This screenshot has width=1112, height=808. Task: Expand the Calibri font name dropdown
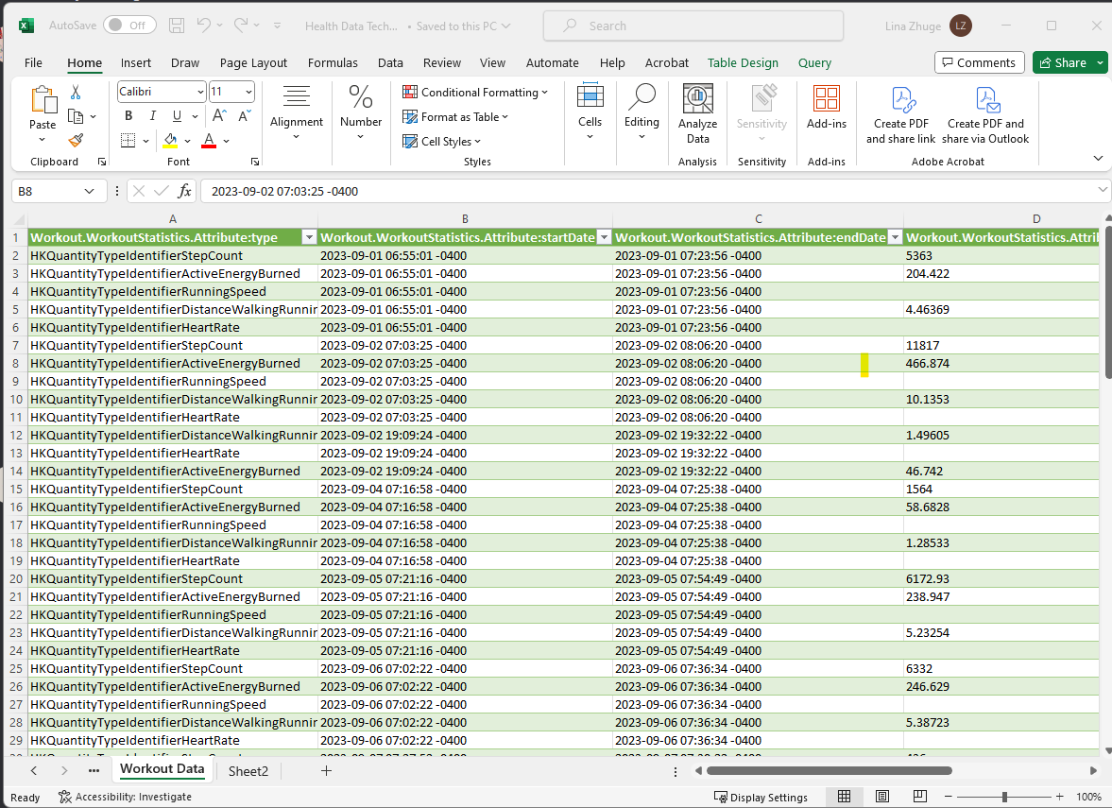[200, 92]
